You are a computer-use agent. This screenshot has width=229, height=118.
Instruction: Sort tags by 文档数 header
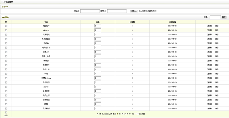(132, 22)
